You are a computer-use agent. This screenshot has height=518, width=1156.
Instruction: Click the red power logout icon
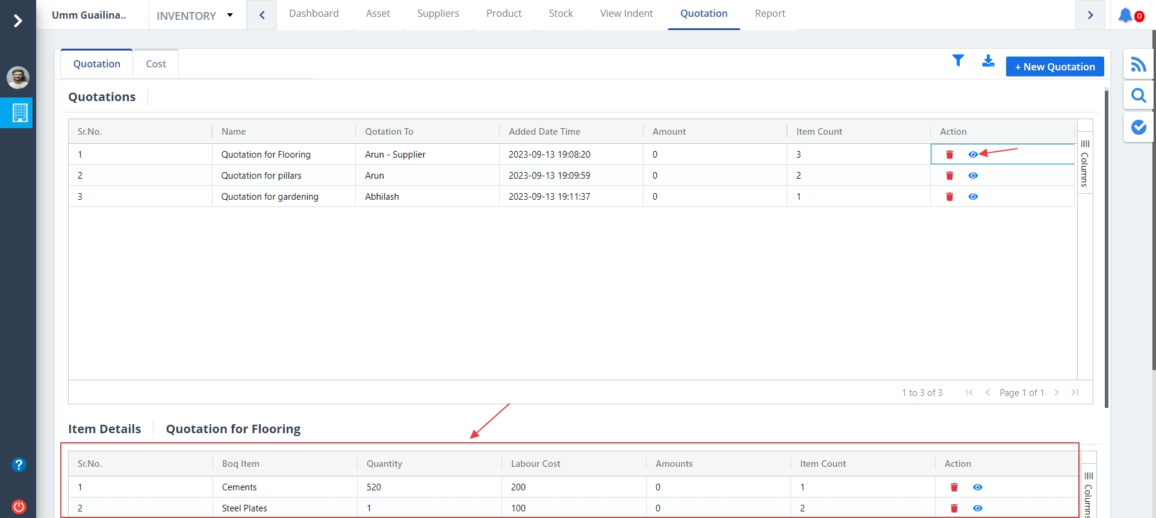pos(19,507)
